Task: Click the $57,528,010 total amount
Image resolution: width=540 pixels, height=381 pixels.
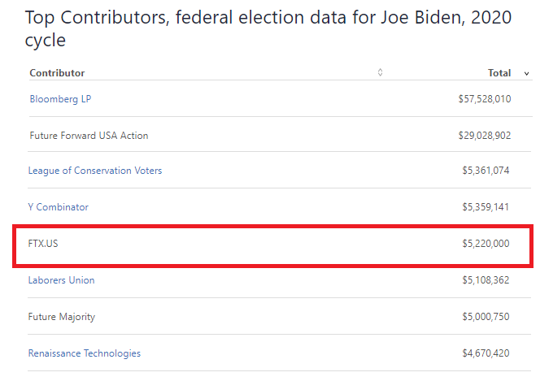Action: (x=484, y=99)
